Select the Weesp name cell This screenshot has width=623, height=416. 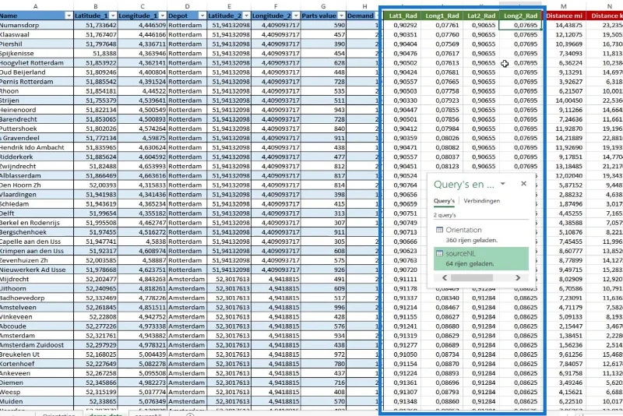(x=37, y=392)
